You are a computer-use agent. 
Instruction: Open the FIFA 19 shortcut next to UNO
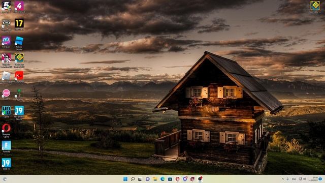pos(19,111)
